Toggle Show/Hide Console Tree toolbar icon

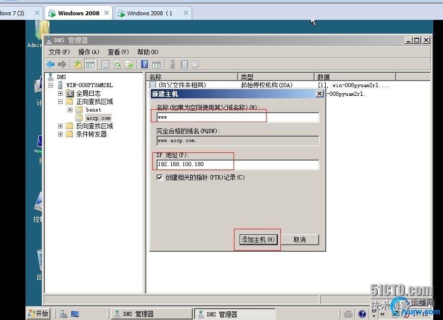[x=90, y=64]
